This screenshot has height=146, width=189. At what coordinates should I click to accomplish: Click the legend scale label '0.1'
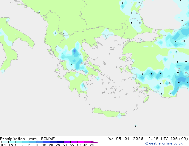tap(3, 145)
